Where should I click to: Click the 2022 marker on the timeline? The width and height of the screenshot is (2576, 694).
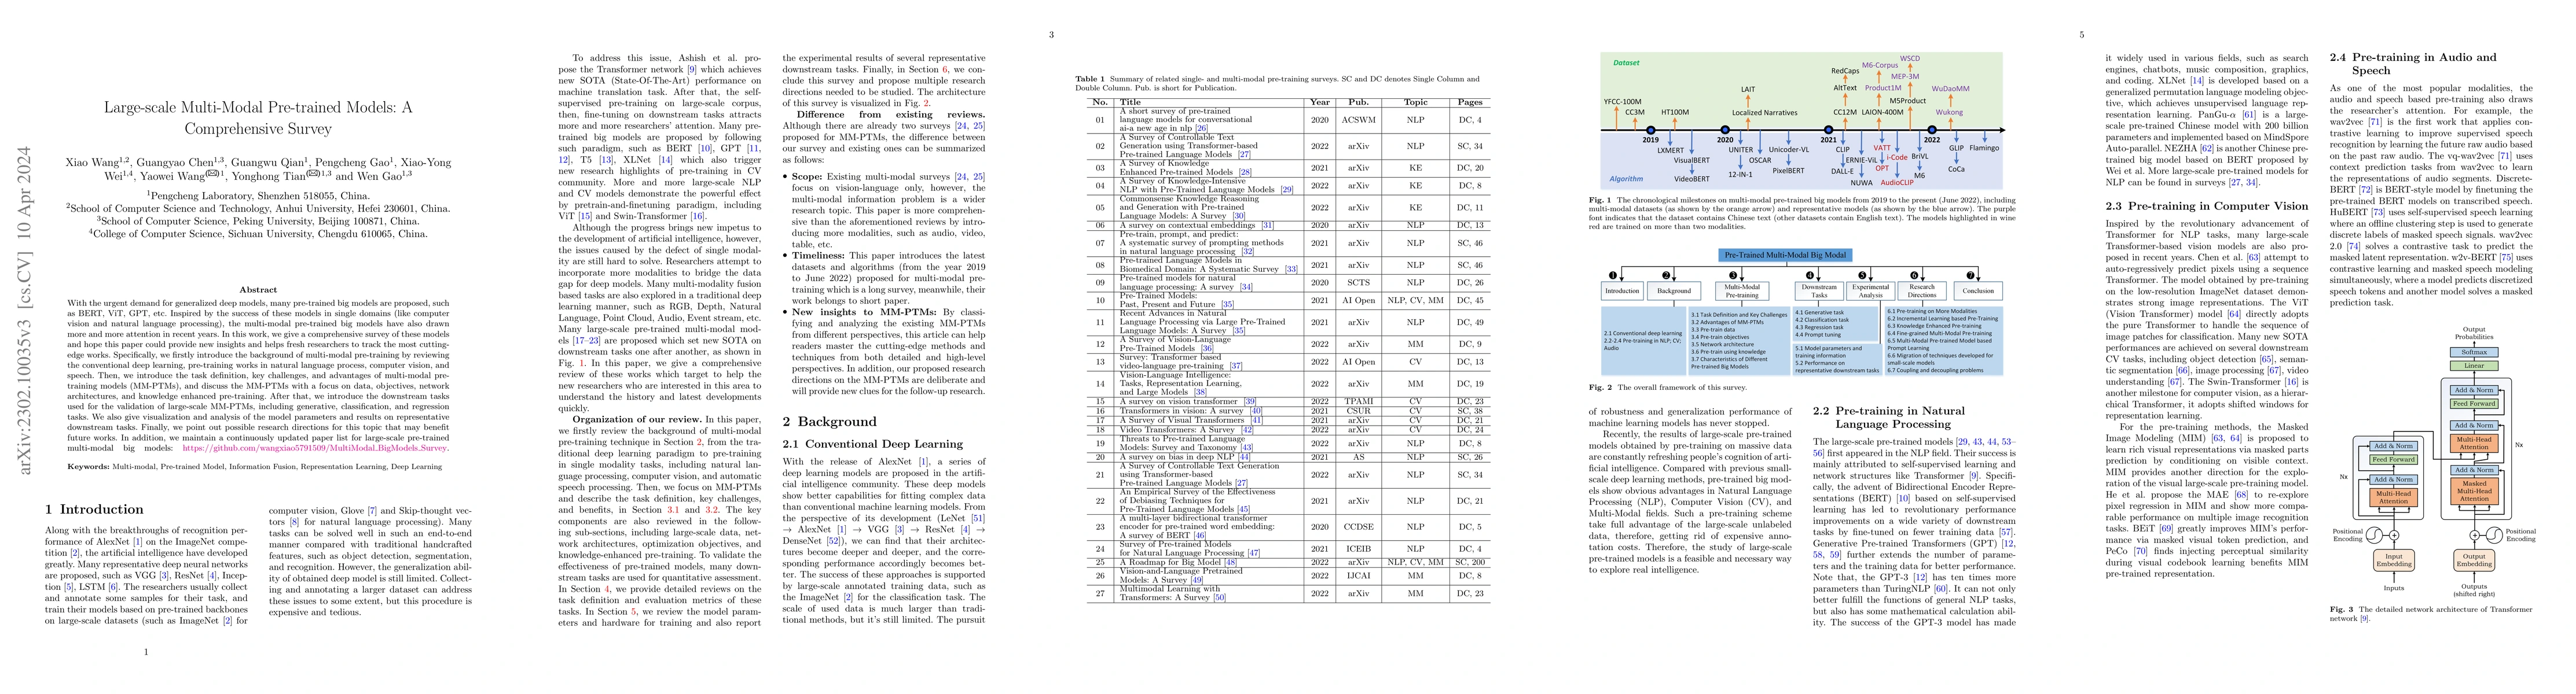tap(1932, 130)
